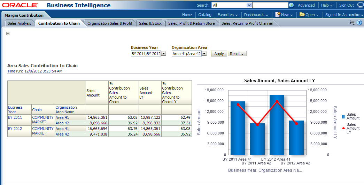Screen dimensions: 364x185
Task: Switch to Organization Sales & Profit tab
Action: tap(110, 23)
